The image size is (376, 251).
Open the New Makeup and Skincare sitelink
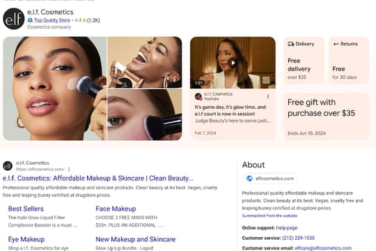pyautogui.click(x=136, y=239)
